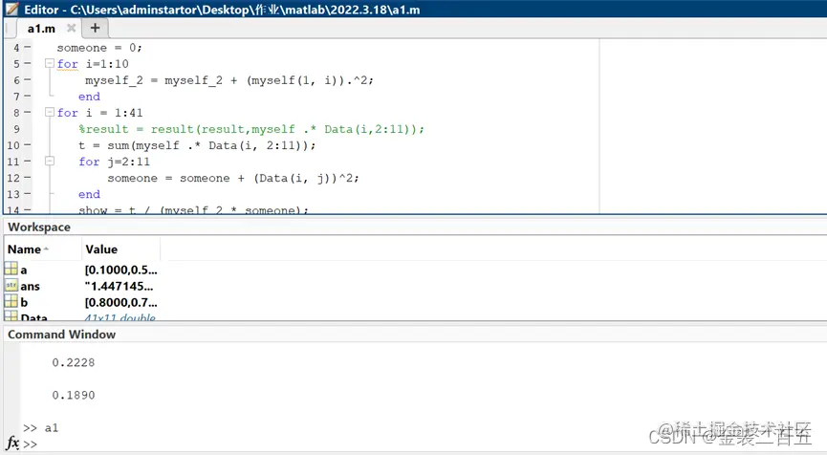Set breakpoint dash on line 12
Image resolution: width=827 pixels, height=455 pixels.
click(28, 178)
